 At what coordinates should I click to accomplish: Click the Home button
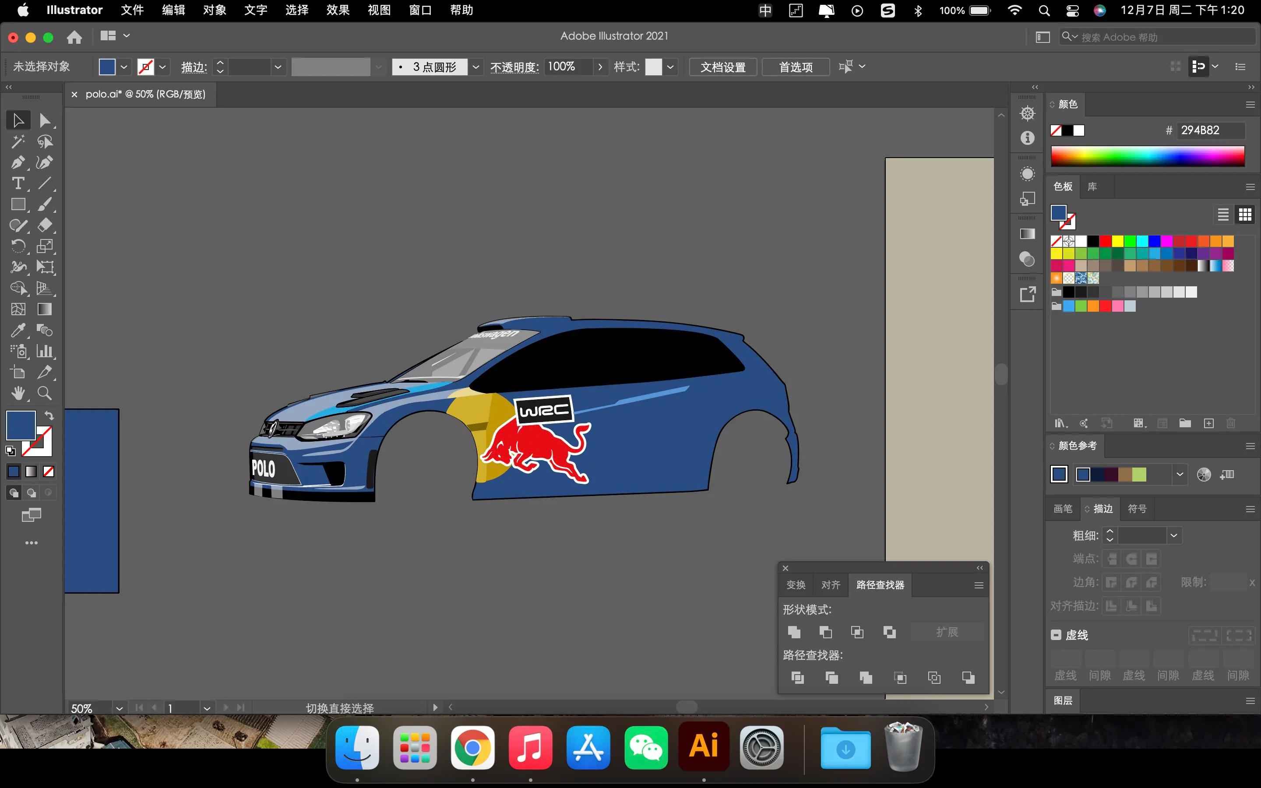(74, 37)
